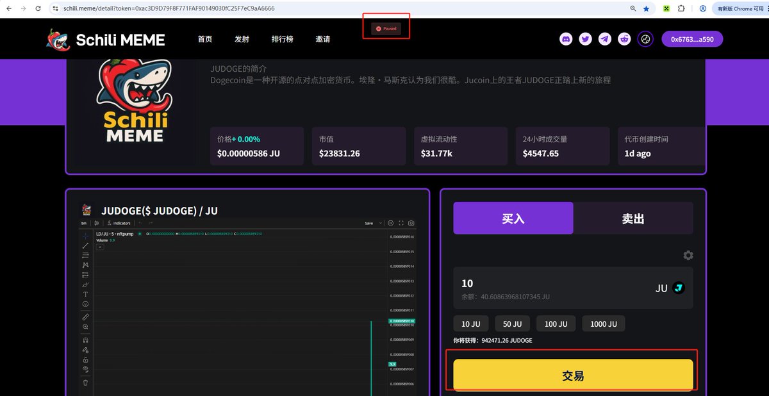Open the Discord link icon
This screenshot has height=396, width=769.
point(566,39)
